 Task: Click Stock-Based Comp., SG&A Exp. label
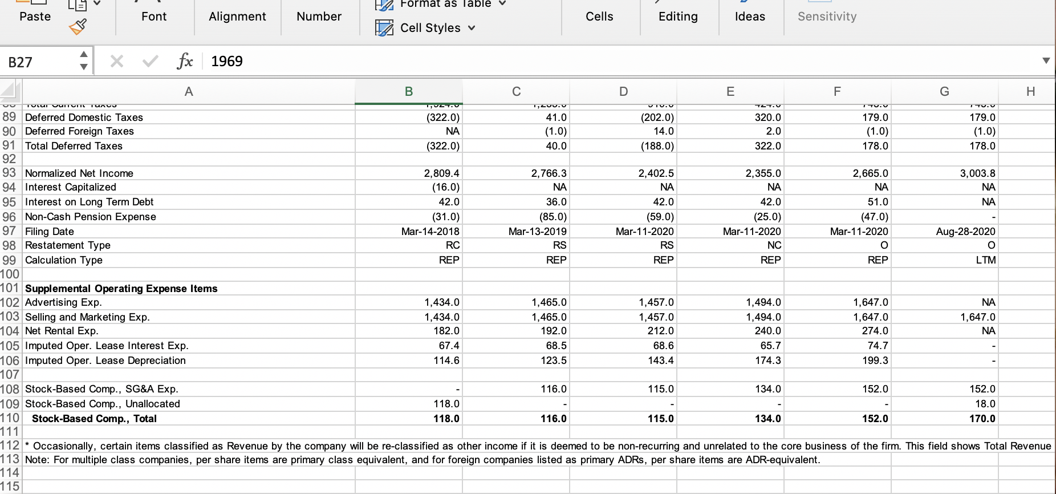click(x=101, y=389)
